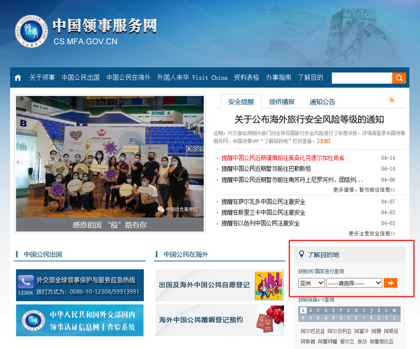Open 关于领事 in the navigation menu

[x=42, y=78]
